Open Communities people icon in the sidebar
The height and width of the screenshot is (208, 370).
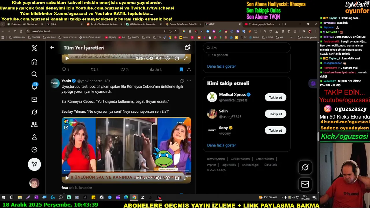click(x=34, y=125)
